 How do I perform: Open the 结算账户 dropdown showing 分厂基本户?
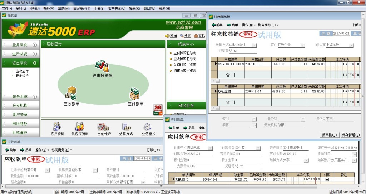tap(354, 160)
